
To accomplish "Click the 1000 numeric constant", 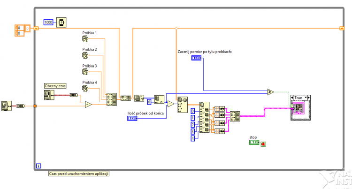I will (48, 22).
